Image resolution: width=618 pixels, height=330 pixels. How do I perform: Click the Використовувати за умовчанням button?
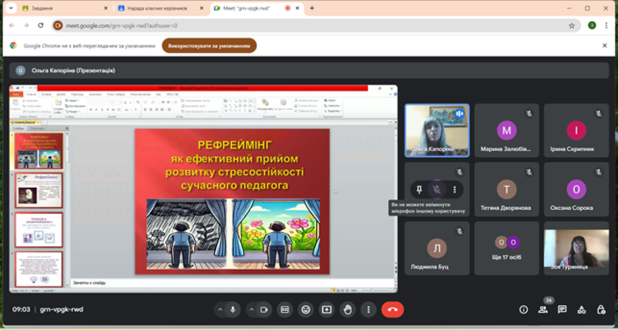click(209, 45)
